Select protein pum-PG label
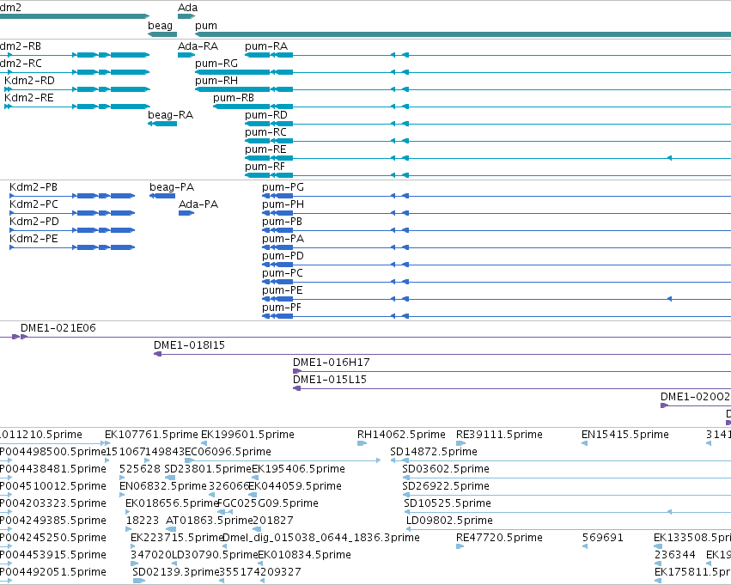 (283, 188)
